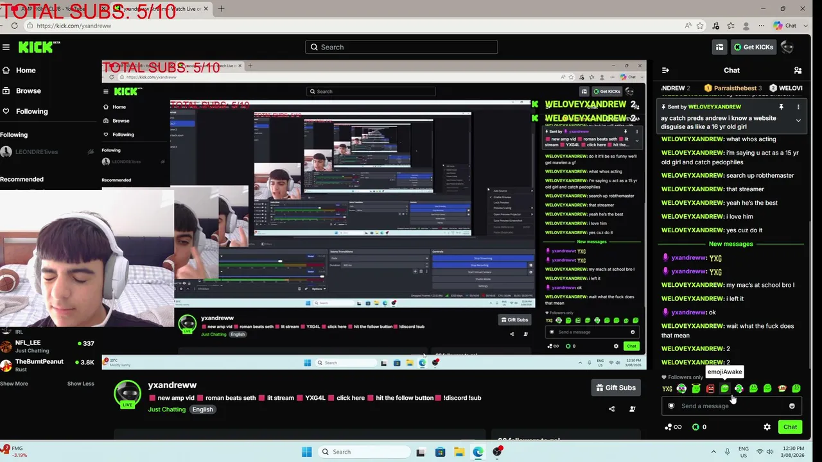The height and width of the screenshot is (462, 822).
Task: Open Following in the sidebar
Action: pyautogui.click(x=31, y=111)
